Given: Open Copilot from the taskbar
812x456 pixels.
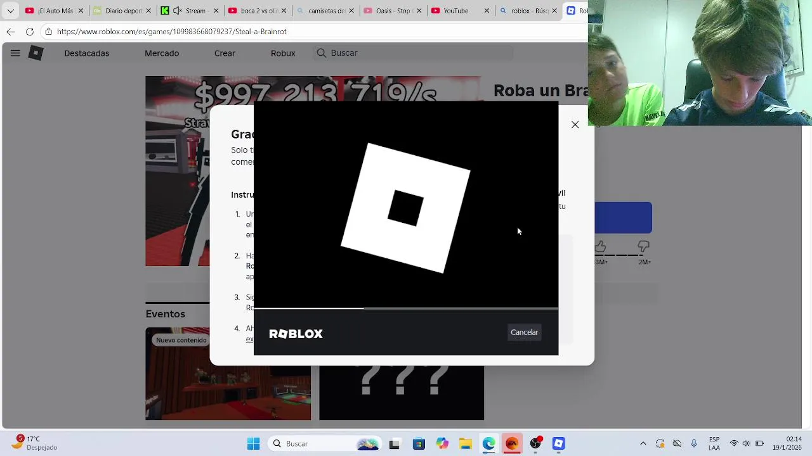Looking at the screenshot, I should tap(442, 444).
